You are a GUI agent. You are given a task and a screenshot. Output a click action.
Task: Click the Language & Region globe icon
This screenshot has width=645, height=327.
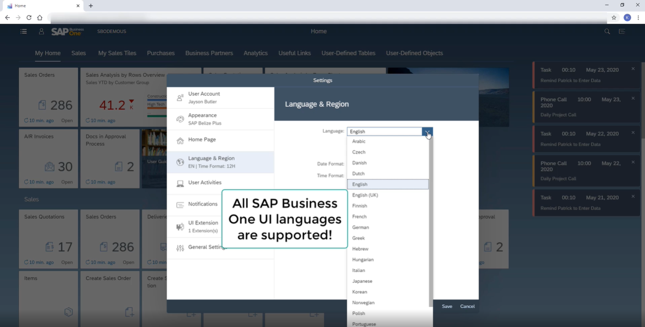180,162
